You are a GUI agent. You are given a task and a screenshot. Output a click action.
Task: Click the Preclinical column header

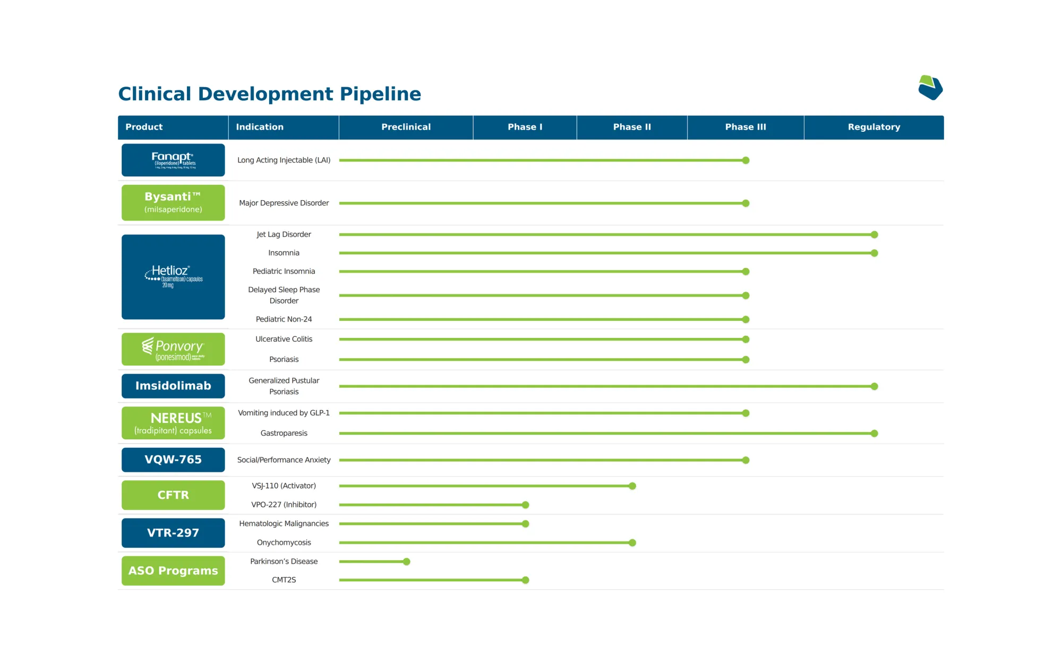pos(406,128)
